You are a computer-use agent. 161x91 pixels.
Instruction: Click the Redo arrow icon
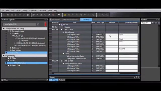[24, 15]
